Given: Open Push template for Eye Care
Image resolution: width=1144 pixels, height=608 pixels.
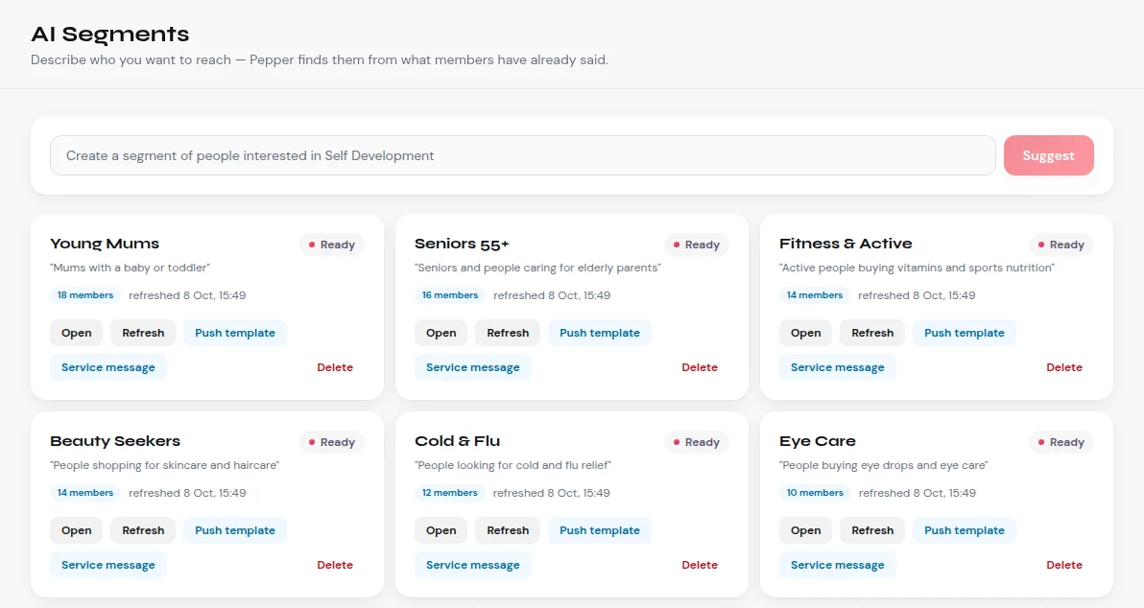Looking at the screenshot, I should [965, 530].
